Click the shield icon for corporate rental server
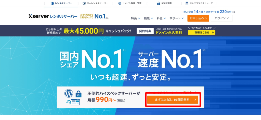261x120 pixels. pyautogui.click(x=84, y=3)
